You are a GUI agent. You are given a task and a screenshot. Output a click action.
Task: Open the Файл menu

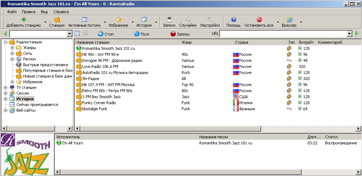coord(12,11)
